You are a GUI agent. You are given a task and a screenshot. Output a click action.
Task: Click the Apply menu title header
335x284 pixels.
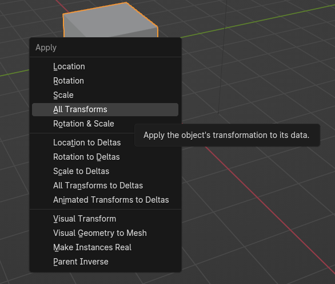(x=46, y=48)
